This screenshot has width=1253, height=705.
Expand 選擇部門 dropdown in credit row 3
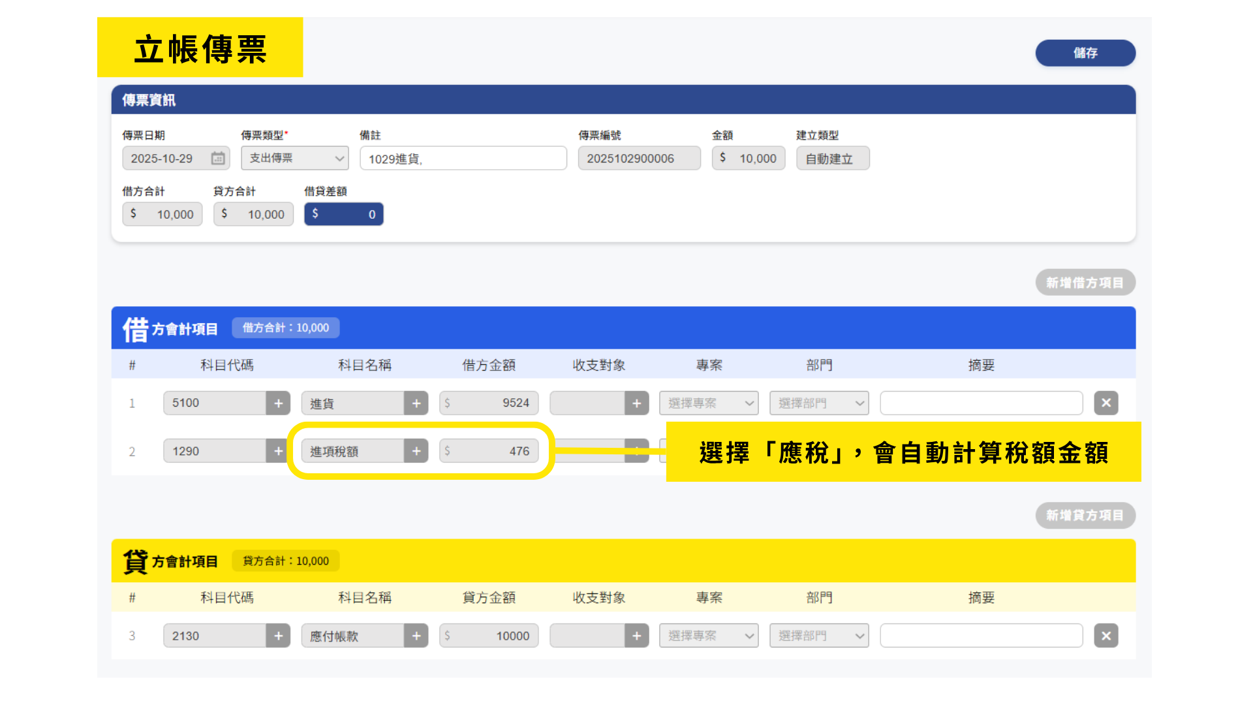click(819, 636)
